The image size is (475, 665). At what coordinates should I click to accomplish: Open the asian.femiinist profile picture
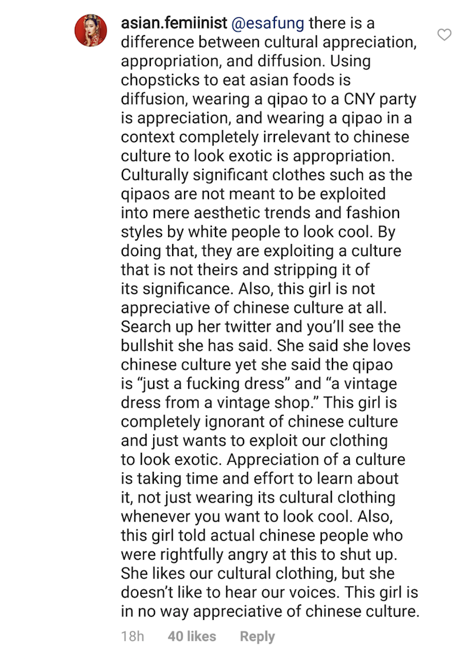coord(91,30)
